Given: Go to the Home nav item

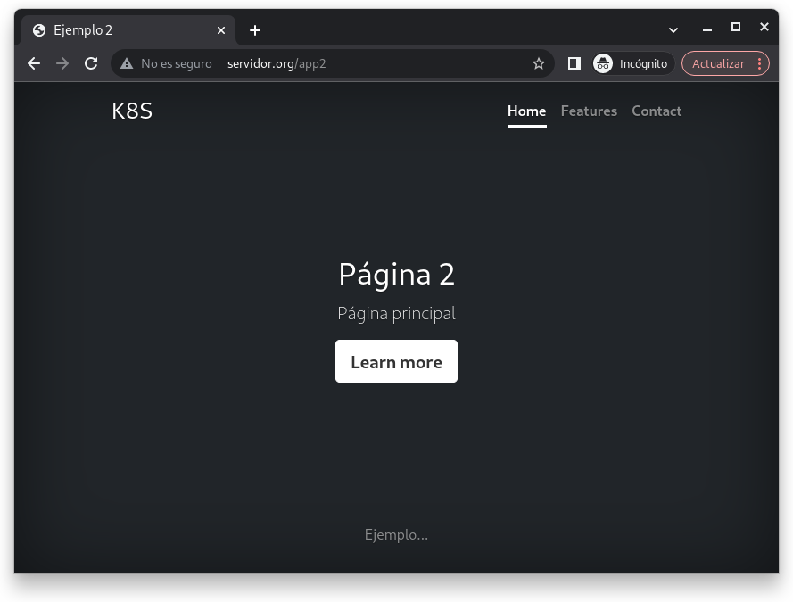Looking at the screenshot, I should pyautogui.click(x=526, y=111).
